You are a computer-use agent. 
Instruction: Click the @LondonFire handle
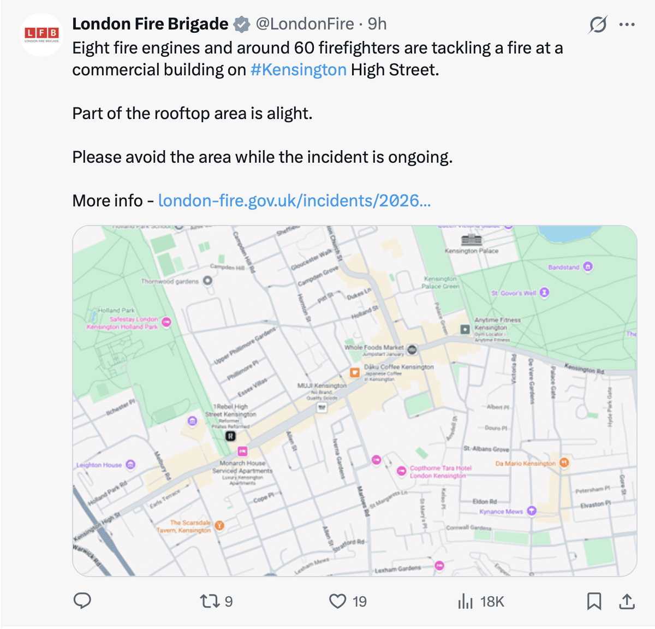click(x=305, y=24)
